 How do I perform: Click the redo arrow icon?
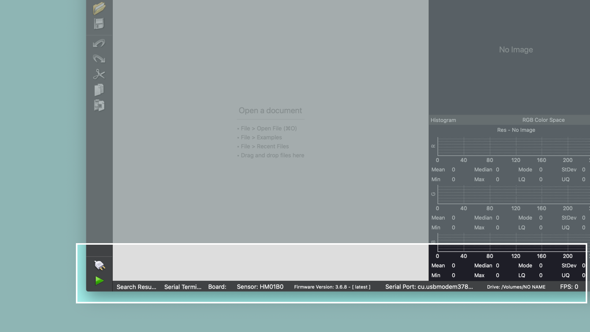click(x=99, y=58)
